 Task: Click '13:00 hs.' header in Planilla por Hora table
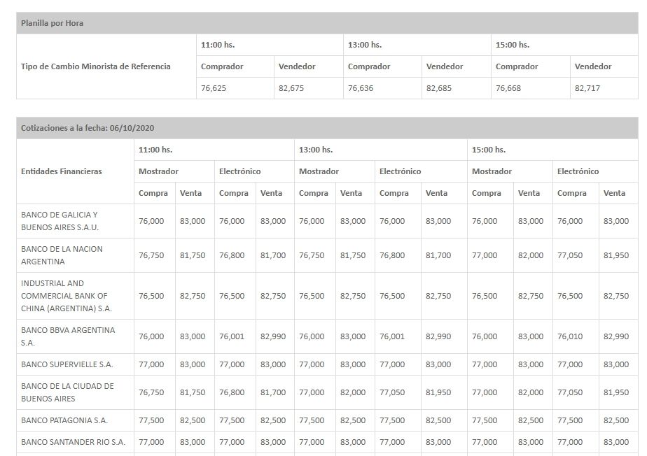365,45
